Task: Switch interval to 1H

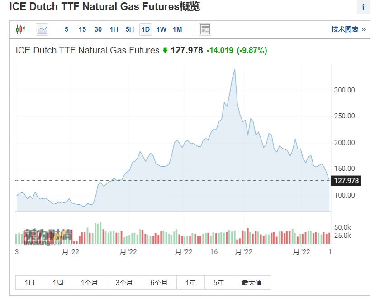Action: [114, 29]
